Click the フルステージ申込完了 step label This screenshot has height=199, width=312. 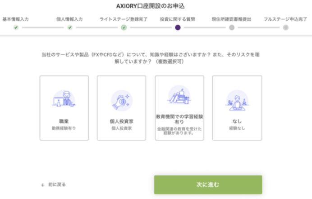(x=285, y=19)
